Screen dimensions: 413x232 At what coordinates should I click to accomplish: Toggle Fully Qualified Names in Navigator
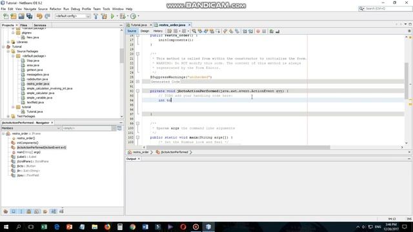45,211
